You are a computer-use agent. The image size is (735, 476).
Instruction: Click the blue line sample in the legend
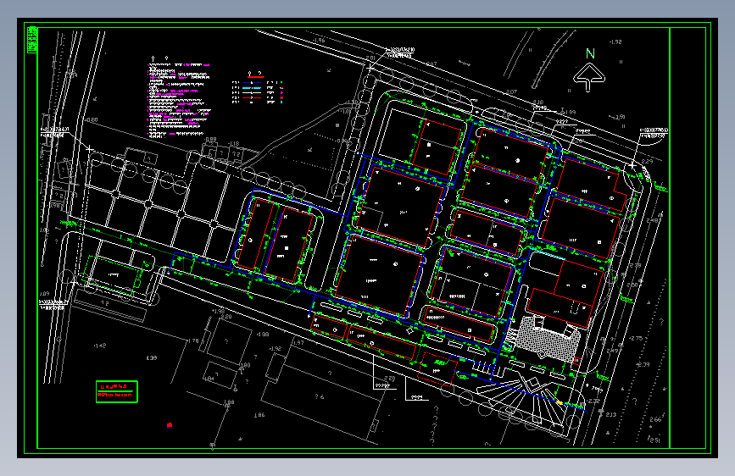(252, 83)
